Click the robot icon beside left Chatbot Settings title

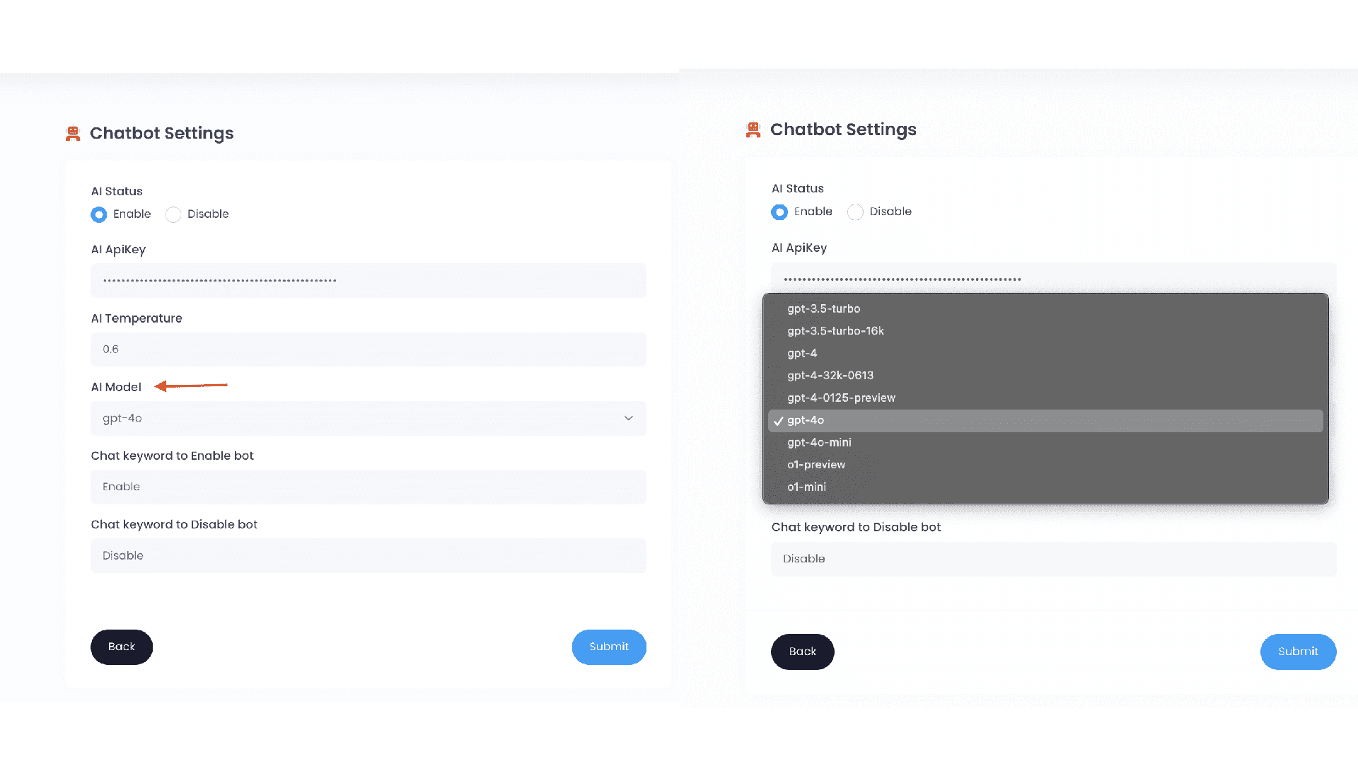(73, 134)
